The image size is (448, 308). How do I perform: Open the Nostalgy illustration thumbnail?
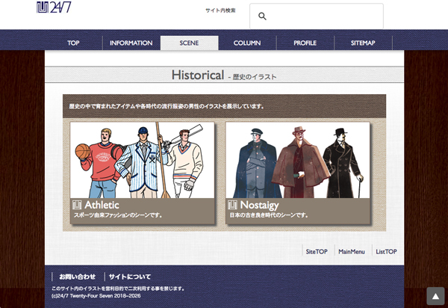point(297,160)
